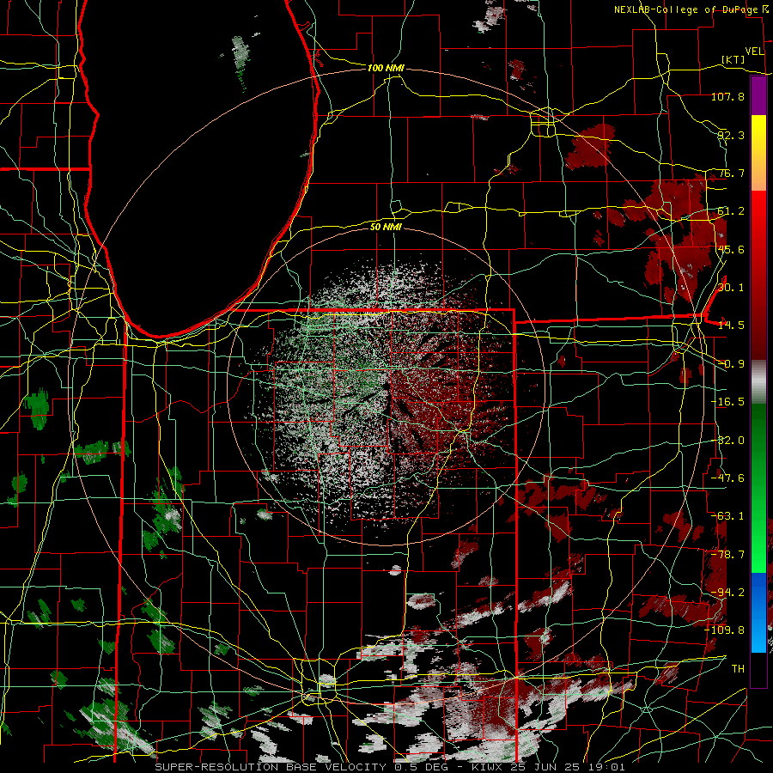Select the 61.2 scale value
This screenshot has height=773, width=773.
731,211
